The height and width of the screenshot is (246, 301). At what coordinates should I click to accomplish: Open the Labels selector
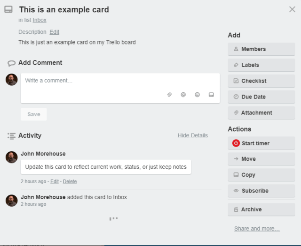point(261,65)
